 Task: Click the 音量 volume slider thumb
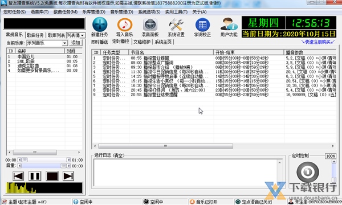coord(63,166)
